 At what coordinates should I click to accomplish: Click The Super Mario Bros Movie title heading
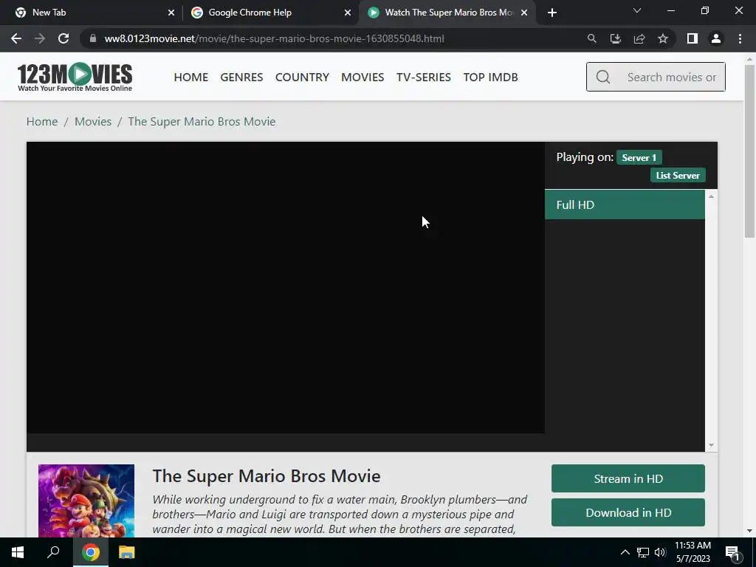(267, 476)
